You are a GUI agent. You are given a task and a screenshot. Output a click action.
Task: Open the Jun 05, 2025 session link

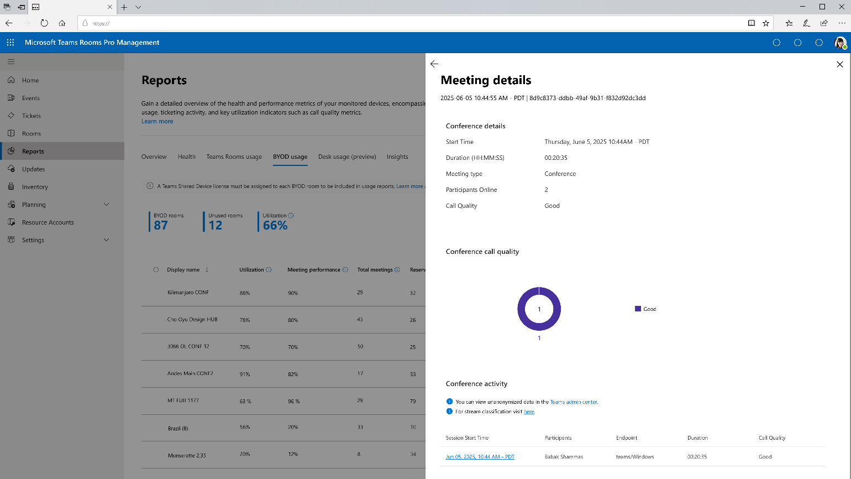[x=480, y=457]
